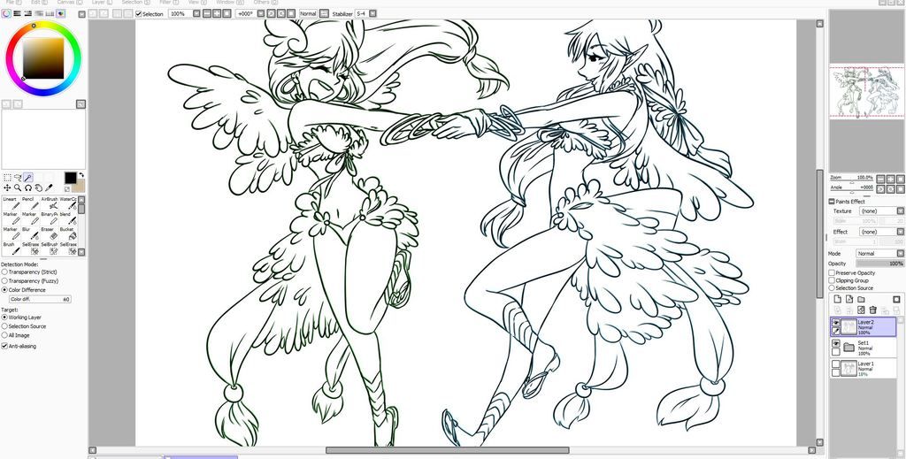This screenshot has width=906, height=459.
Task: Open the Texture dropdown
Action: [879, 211]
